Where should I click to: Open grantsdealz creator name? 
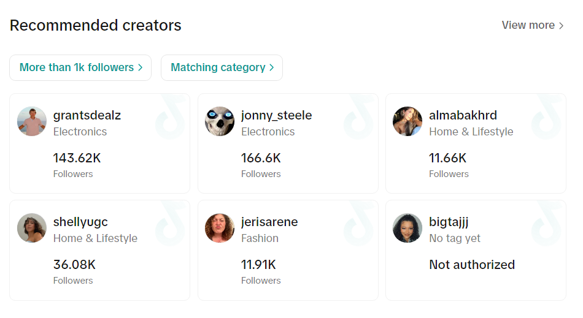pos(87,115)
